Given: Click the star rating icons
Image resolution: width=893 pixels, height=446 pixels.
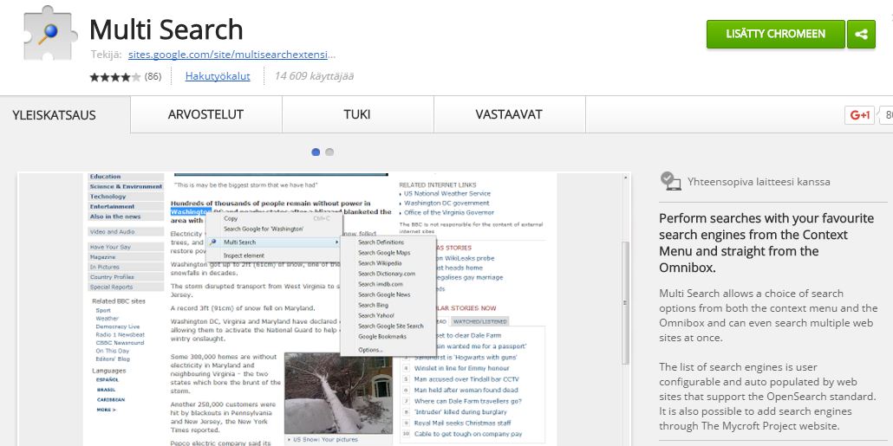Looking at the screenshot, I should point(115,77).
